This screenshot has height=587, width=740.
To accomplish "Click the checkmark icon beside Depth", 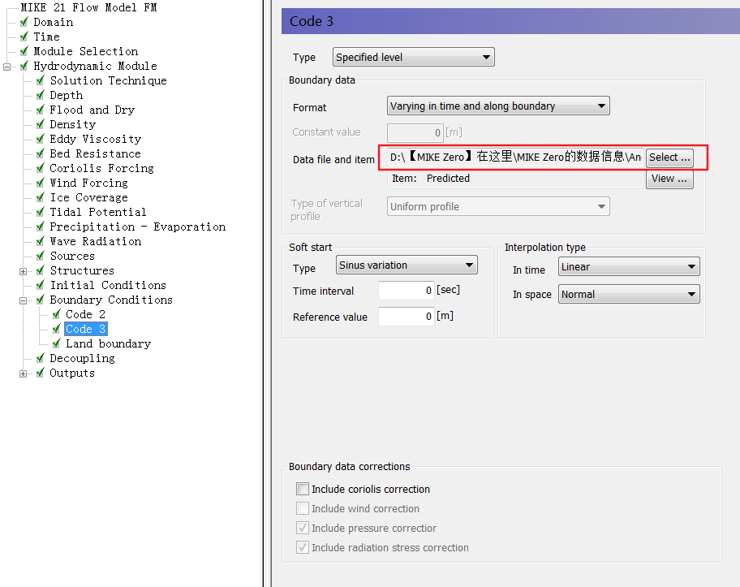I will click(x=41, y=95).
